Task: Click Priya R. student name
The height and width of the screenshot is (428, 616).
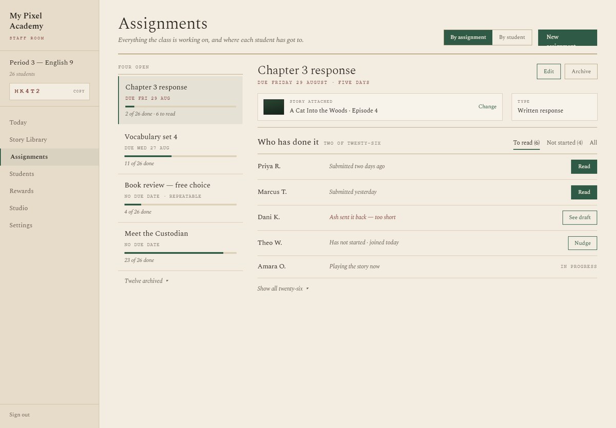Action: (x=269, y=166)
